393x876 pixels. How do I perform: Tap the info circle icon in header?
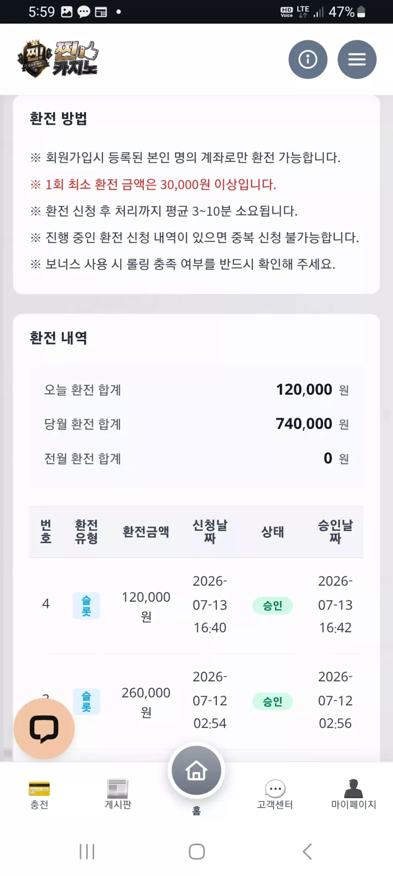pyautogui.click(x=308, y=59)
